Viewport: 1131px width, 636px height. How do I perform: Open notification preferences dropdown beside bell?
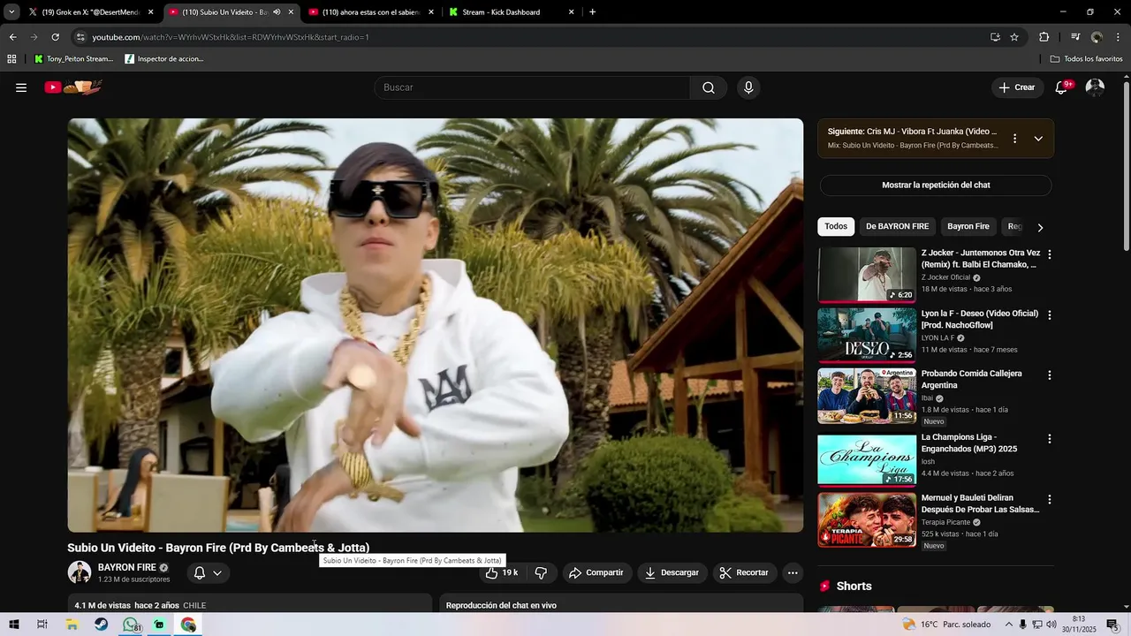217,573
